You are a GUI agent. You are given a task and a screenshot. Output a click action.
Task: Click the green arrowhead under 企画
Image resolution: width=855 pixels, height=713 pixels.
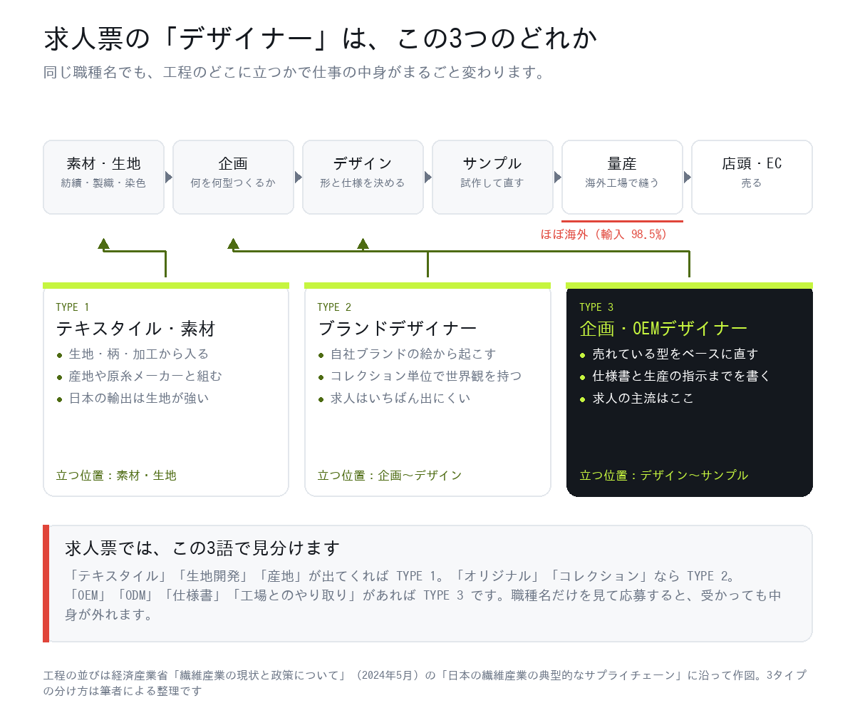(233, 243)
